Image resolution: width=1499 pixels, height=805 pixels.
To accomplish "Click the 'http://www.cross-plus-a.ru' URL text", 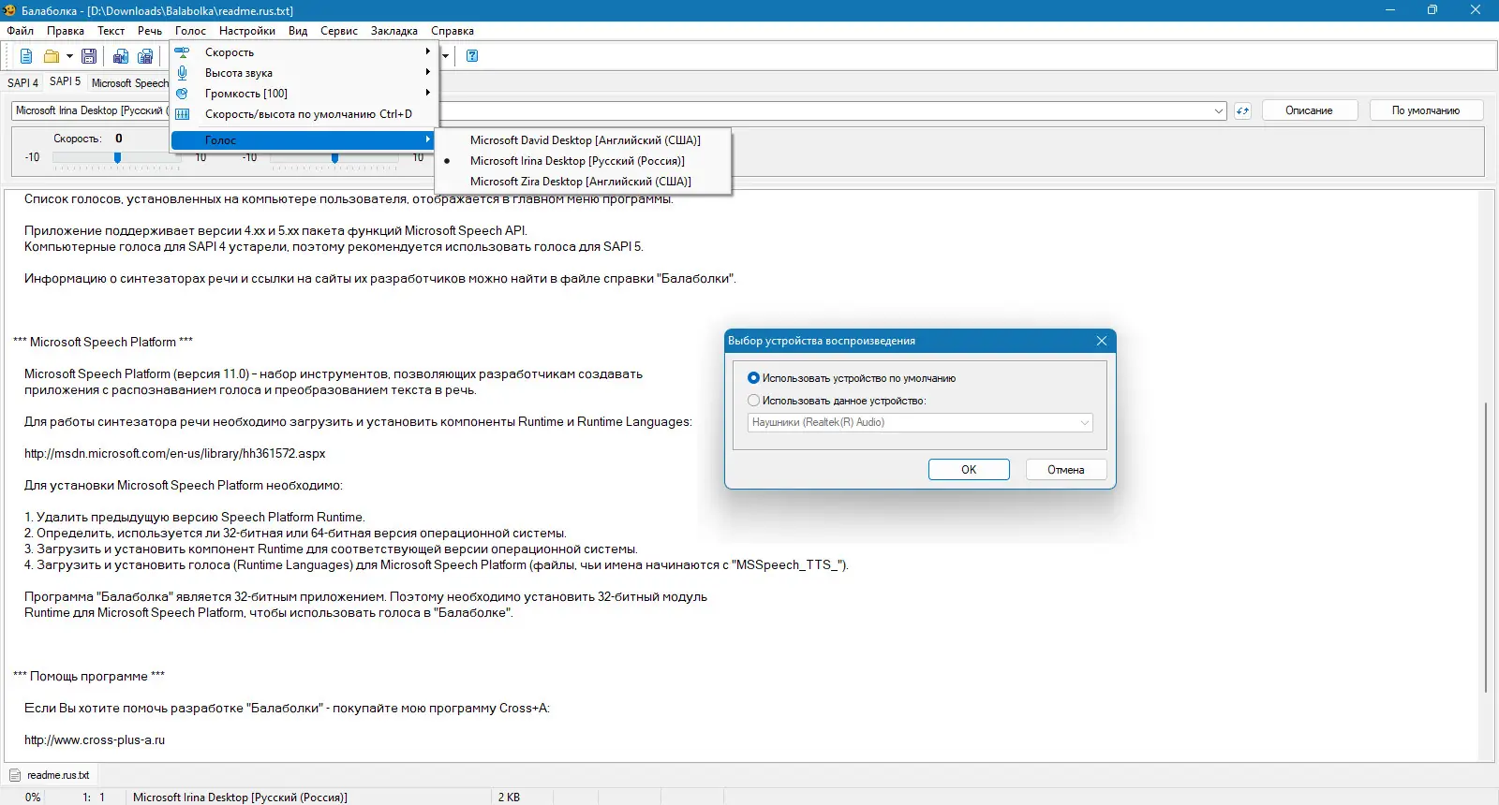I will (x=95, y=740).
